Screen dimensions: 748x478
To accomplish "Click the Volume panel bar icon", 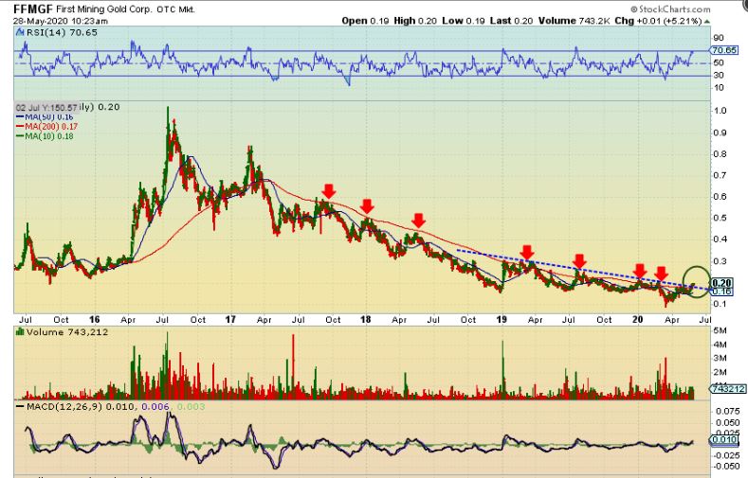I will click(21, 332).
